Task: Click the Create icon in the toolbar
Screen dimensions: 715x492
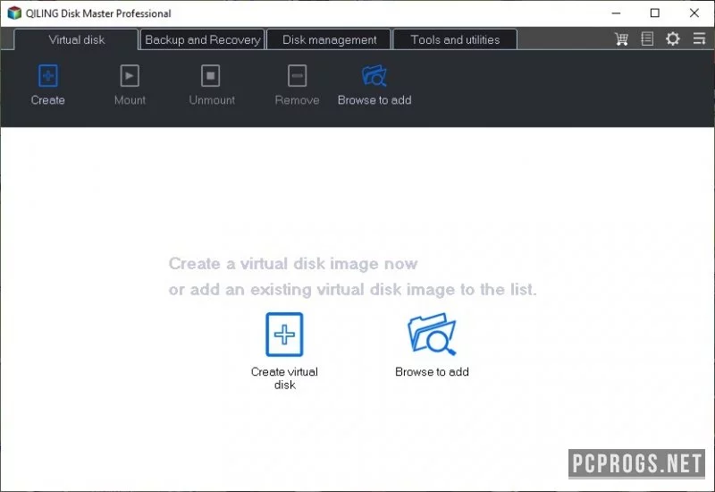Action: click(48, 76)
